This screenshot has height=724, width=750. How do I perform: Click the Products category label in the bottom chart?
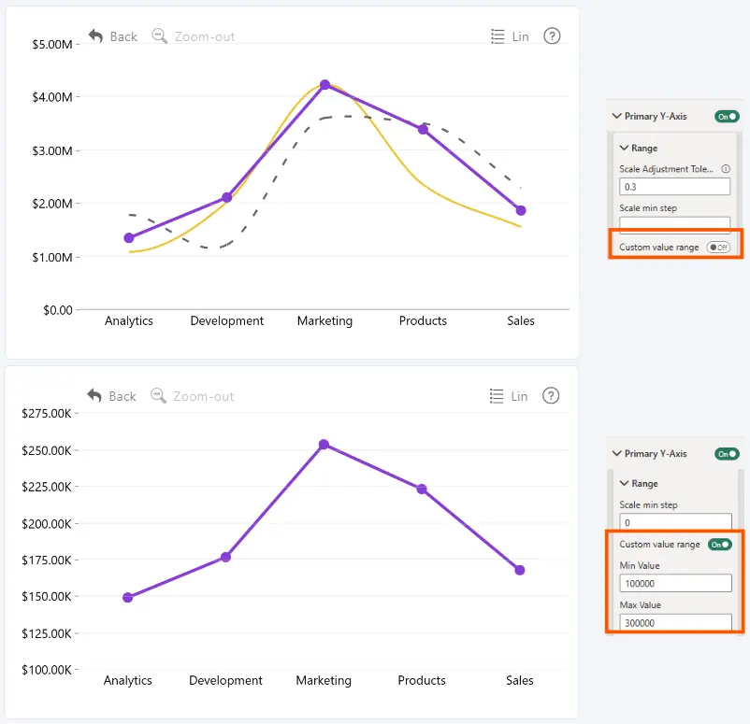[x=422, y=680]
